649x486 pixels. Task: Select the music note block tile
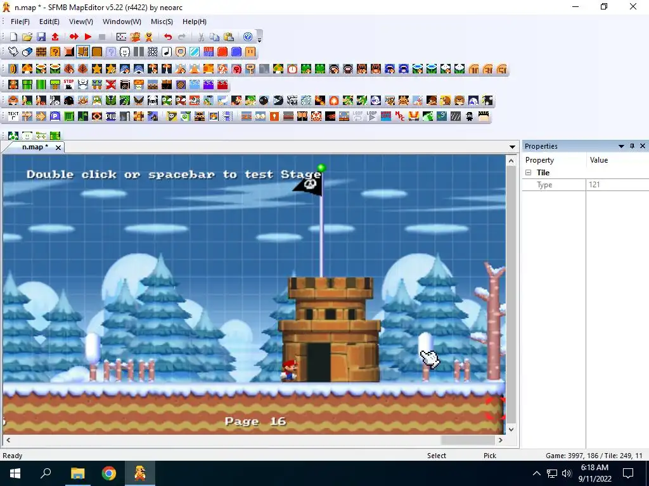click(x=167, y=52)
